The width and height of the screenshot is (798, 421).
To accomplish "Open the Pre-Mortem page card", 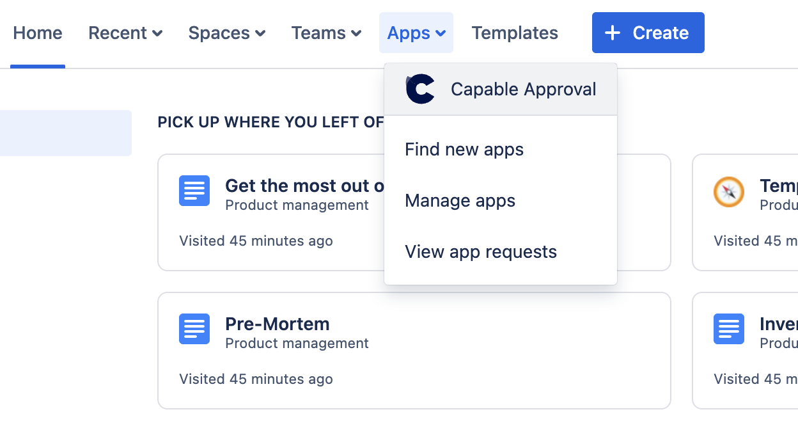I will [x=414, y=350].
